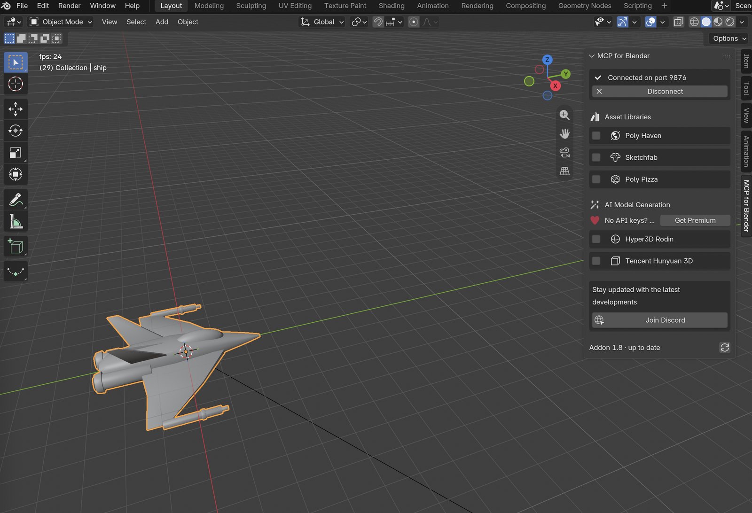
Task: Click the red X axis on gizmo
Action: pyautogui.click(x=555, y=86)
